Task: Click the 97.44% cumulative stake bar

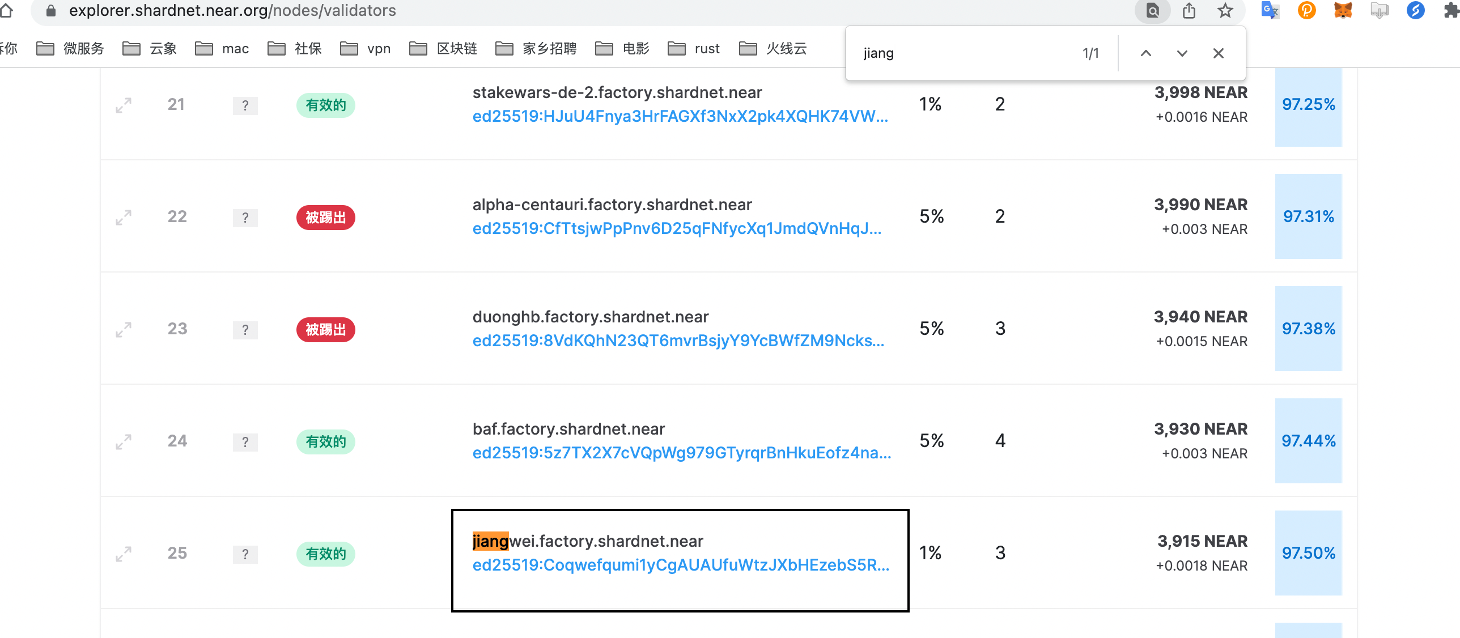Action: click(x=1308, y=441)
